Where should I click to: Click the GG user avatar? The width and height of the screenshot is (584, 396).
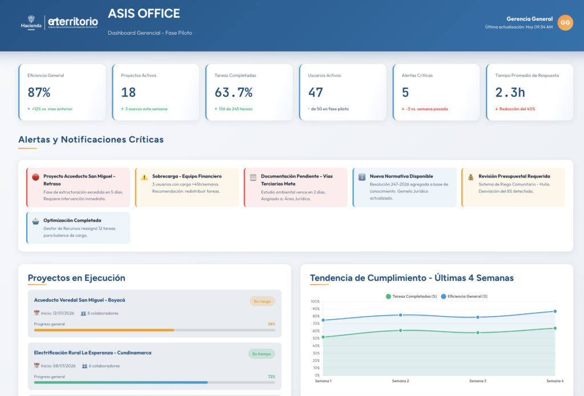(565, 22)
